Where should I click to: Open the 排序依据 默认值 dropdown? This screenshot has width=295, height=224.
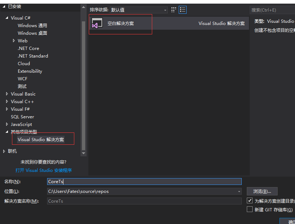[x=139, y=10]
